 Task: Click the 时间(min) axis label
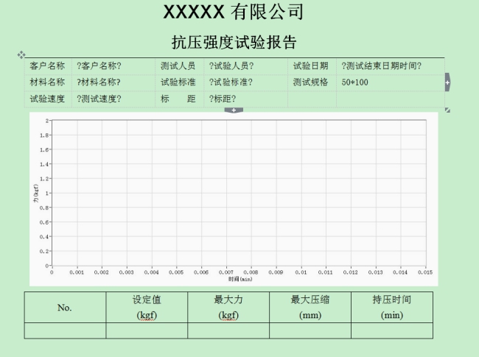click(240, 280)
